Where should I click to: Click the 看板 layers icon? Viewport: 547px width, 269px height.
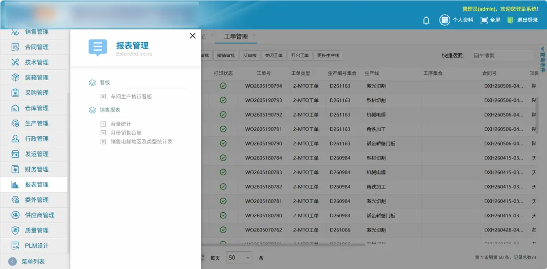click(x=92, y=83)
